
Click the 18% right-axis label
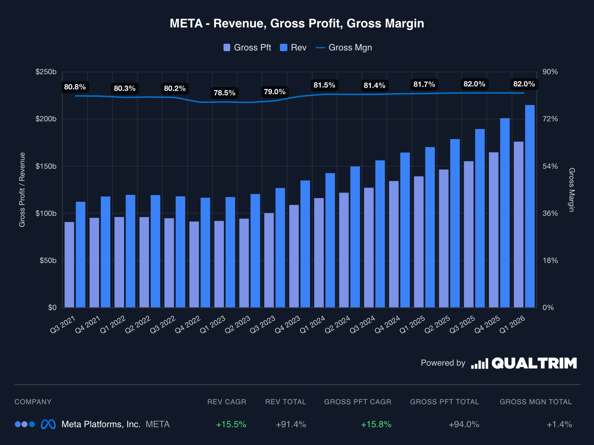pos(550,260)
